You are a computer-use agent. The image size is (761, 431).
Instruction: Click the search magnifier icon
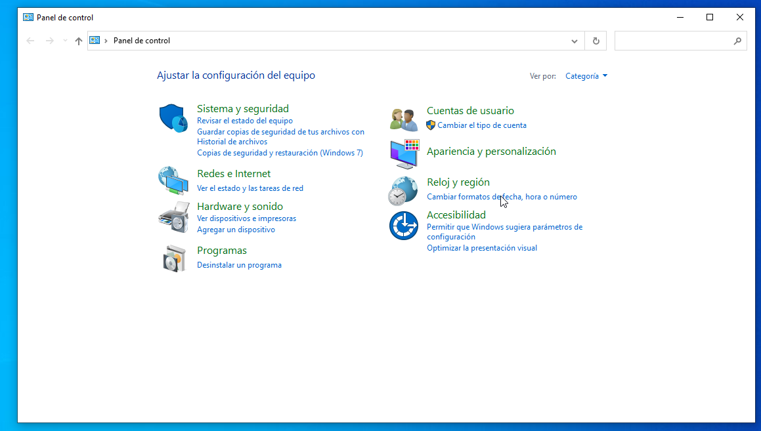pos(737,41)
